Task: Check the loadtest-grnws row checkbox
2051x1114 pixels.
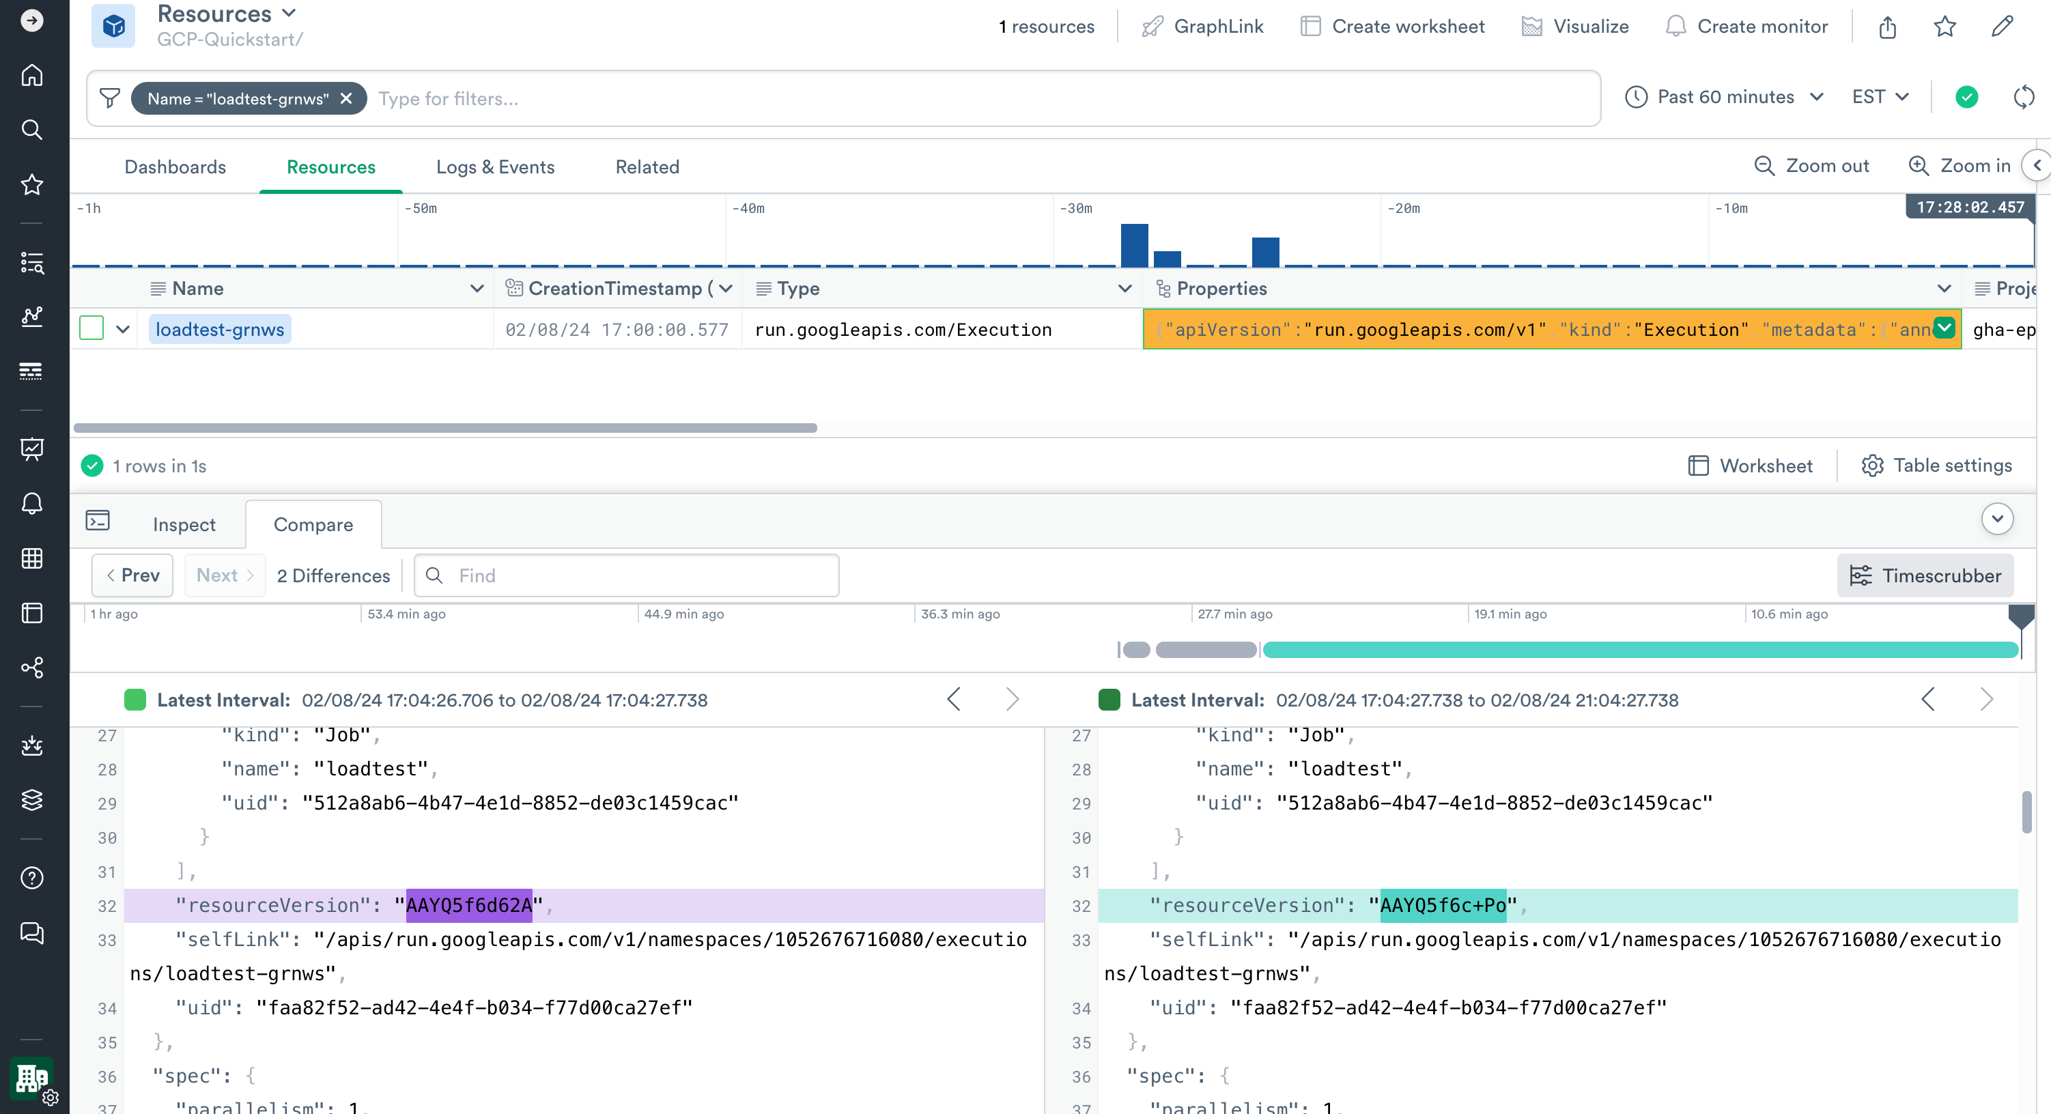Action: [x=91, y=328]
